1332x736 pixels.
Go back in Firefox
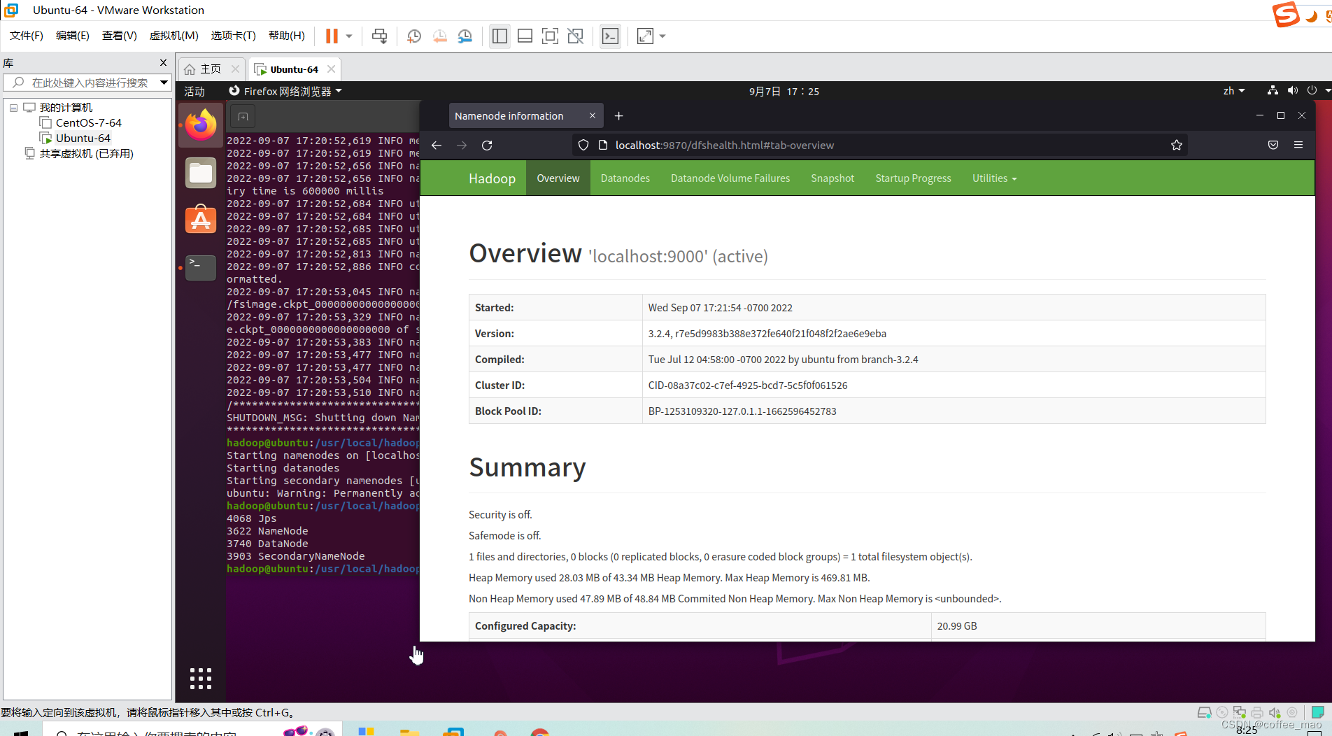[437, 146]
